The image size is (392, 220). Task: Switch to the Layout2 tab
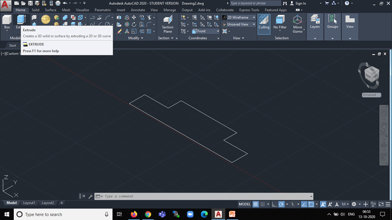click(x=48, y=203)
